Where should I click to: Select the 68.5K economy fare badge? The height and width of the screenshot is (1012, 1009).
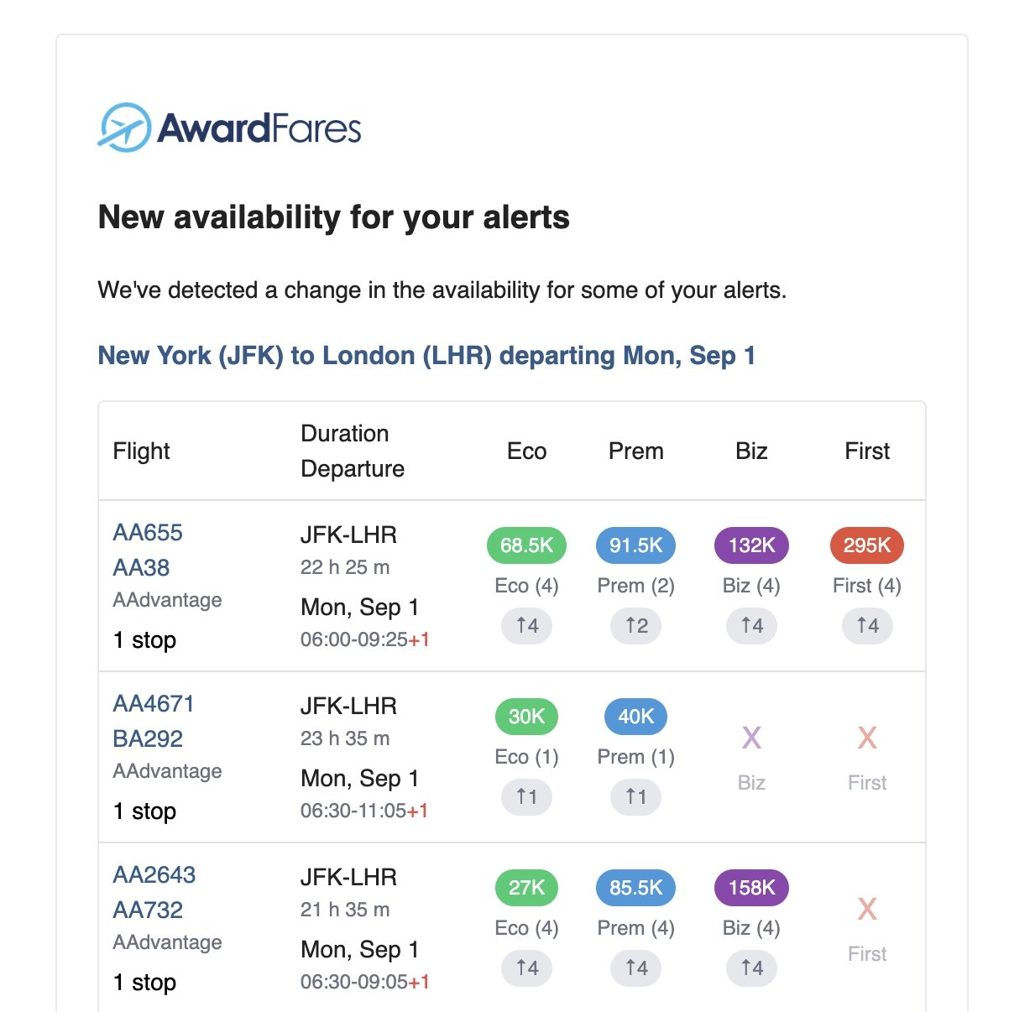tap(526, 545)
